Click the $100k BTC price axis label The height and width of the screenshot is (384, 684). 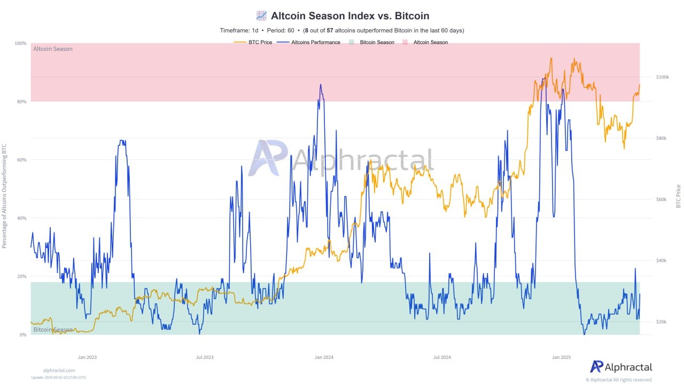662,77
